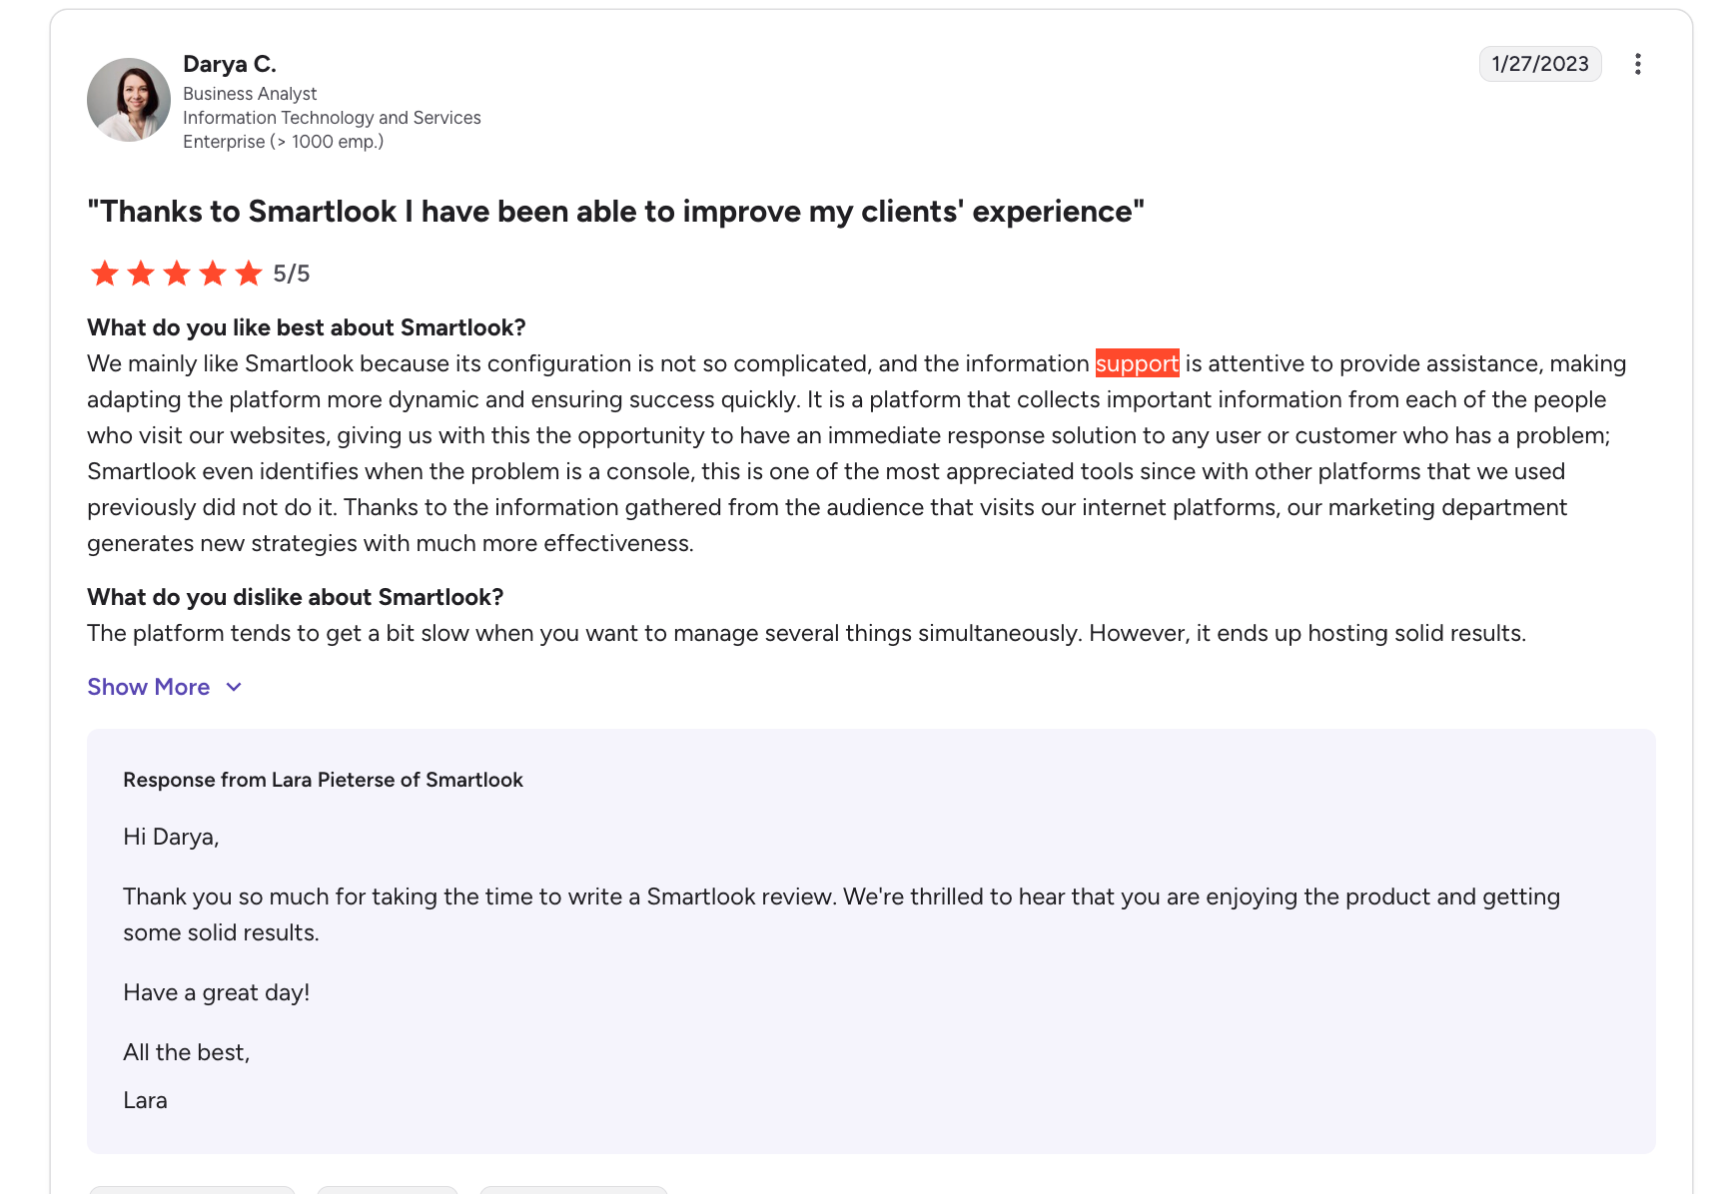The height and width of the screenshot is (1194, 1724).
Task: Click the fourth rating star
Action: click(x=213, y=274)
